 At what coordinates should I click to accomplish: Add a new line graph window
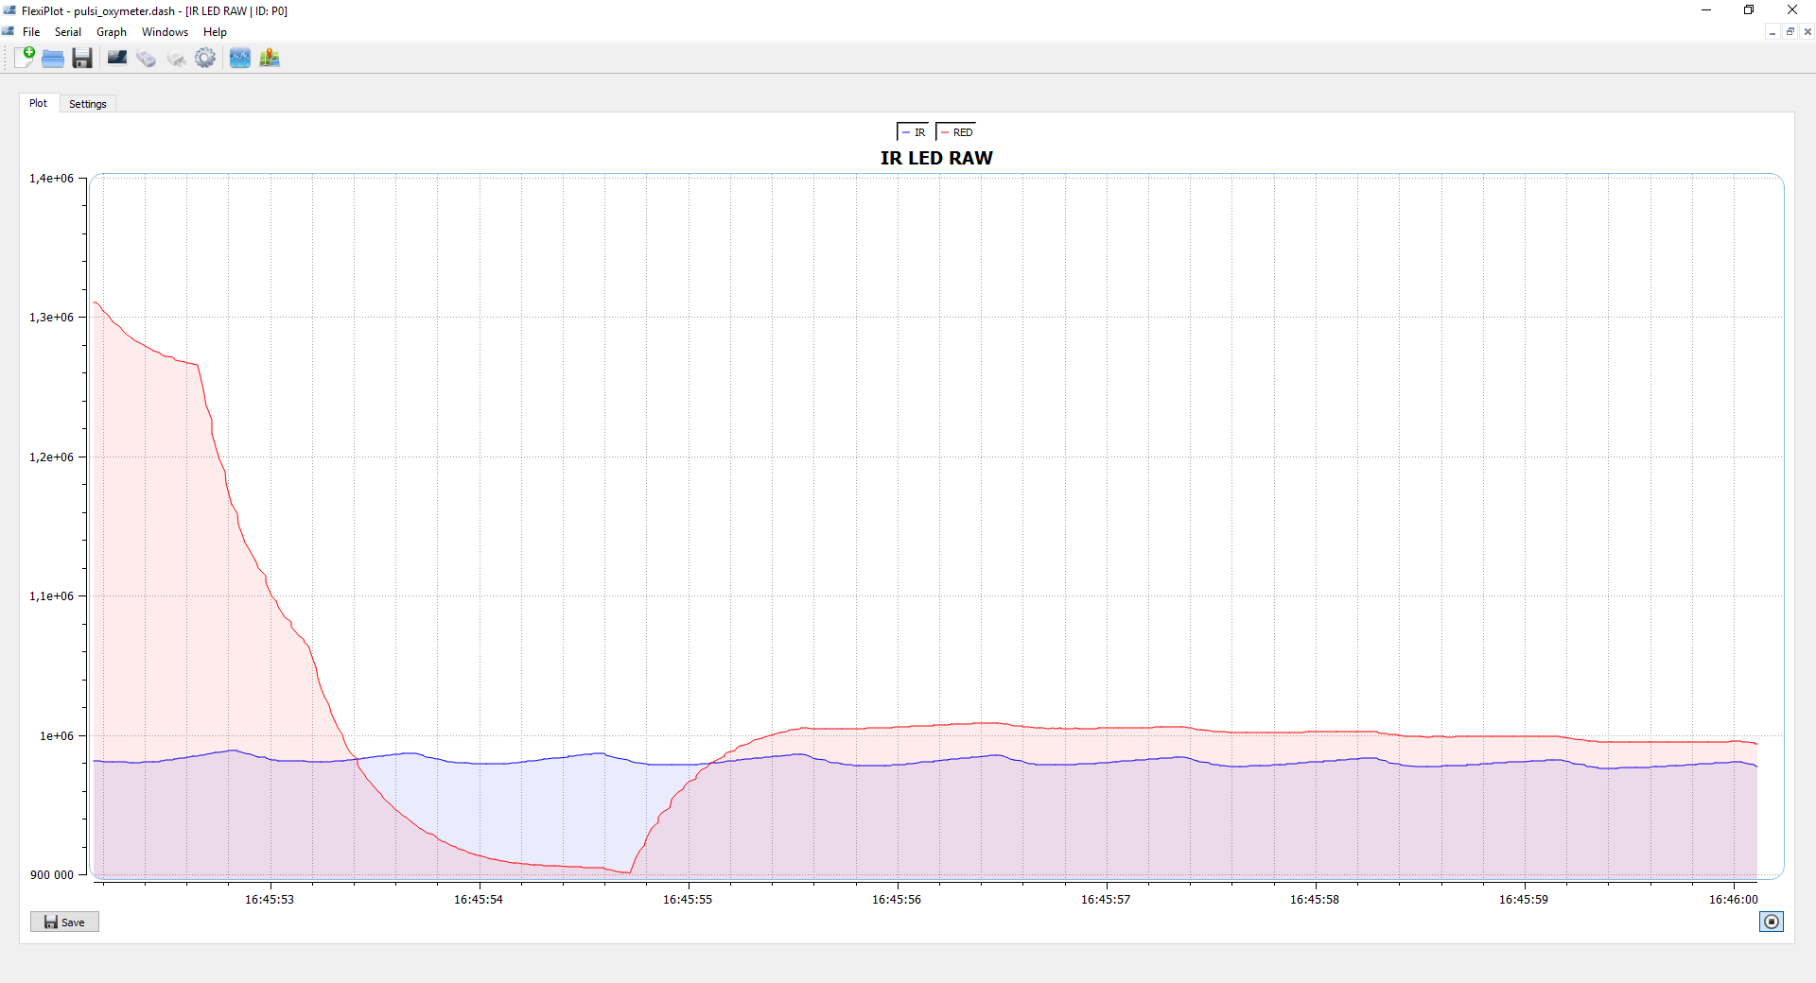(240, 59)
